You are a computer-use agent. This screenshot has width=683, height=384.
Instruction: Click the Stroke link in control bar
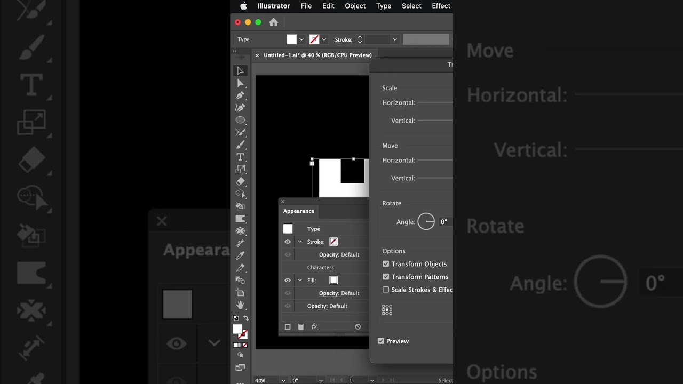(344, 39)
